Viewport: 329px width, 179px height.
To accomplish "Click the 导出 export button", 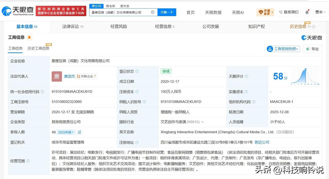I will coord(312,49).
